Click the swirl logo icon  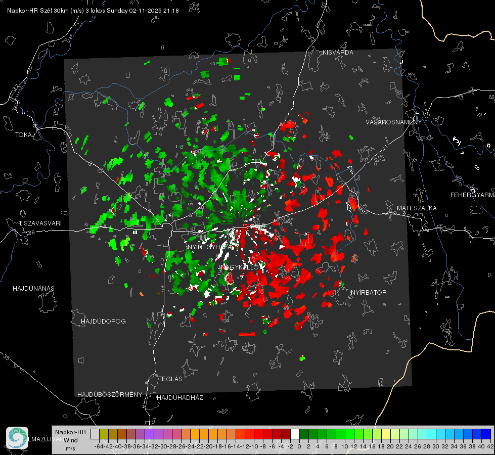click(17, 438)
